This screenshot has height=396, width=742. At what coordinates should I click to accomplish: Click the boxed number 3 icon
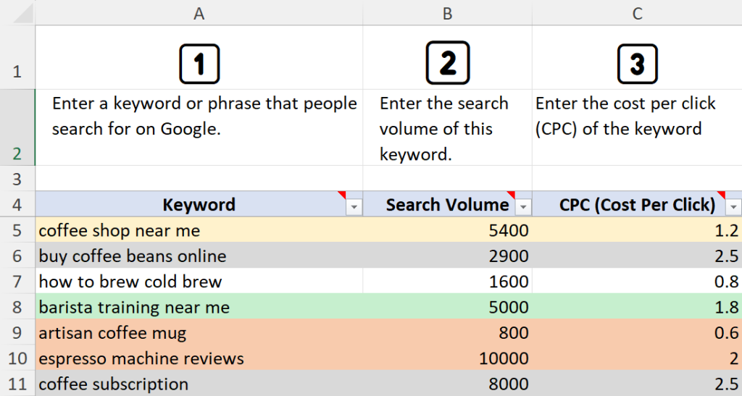pyautogui.click(x=638, y=64)
